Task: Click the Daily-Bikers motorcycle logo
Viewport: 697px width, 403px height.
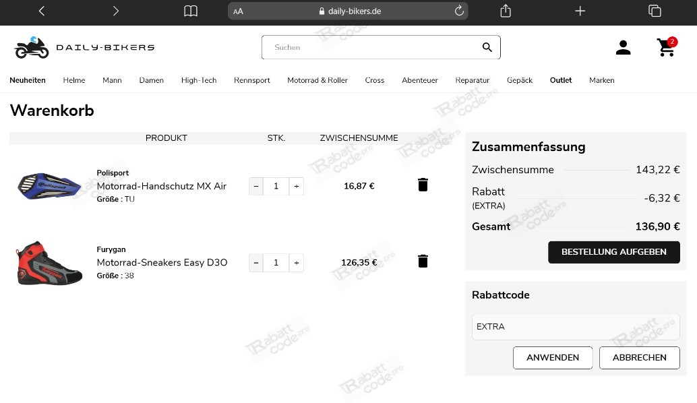Action: tap(32, 47)
